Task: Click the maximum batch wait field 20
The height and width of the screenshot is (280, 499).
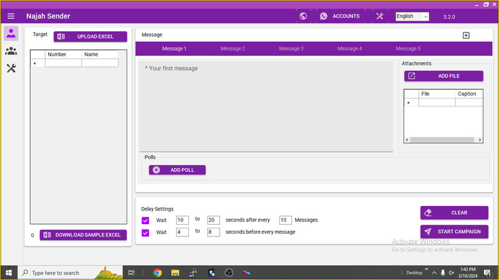Action: [213, 220]
